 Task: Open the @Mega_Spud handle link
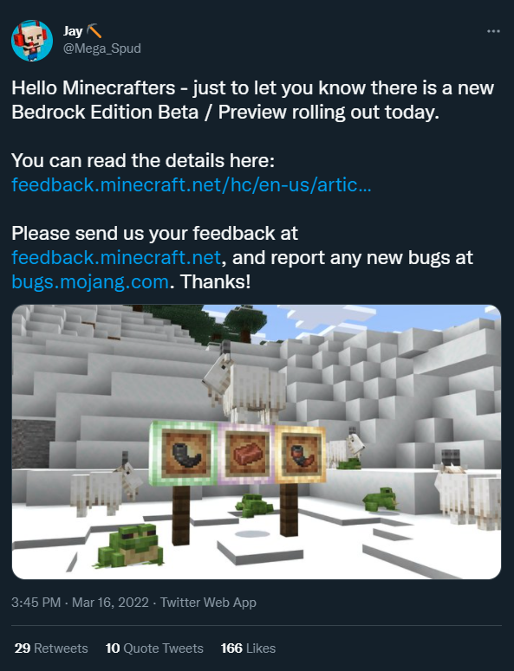(102, 48)
